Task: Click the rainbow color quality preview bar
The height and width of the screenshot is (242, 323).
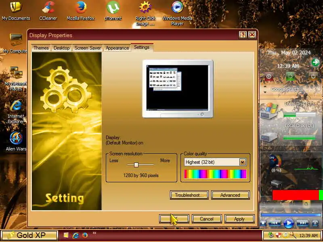Action: [x=215, y=174]
